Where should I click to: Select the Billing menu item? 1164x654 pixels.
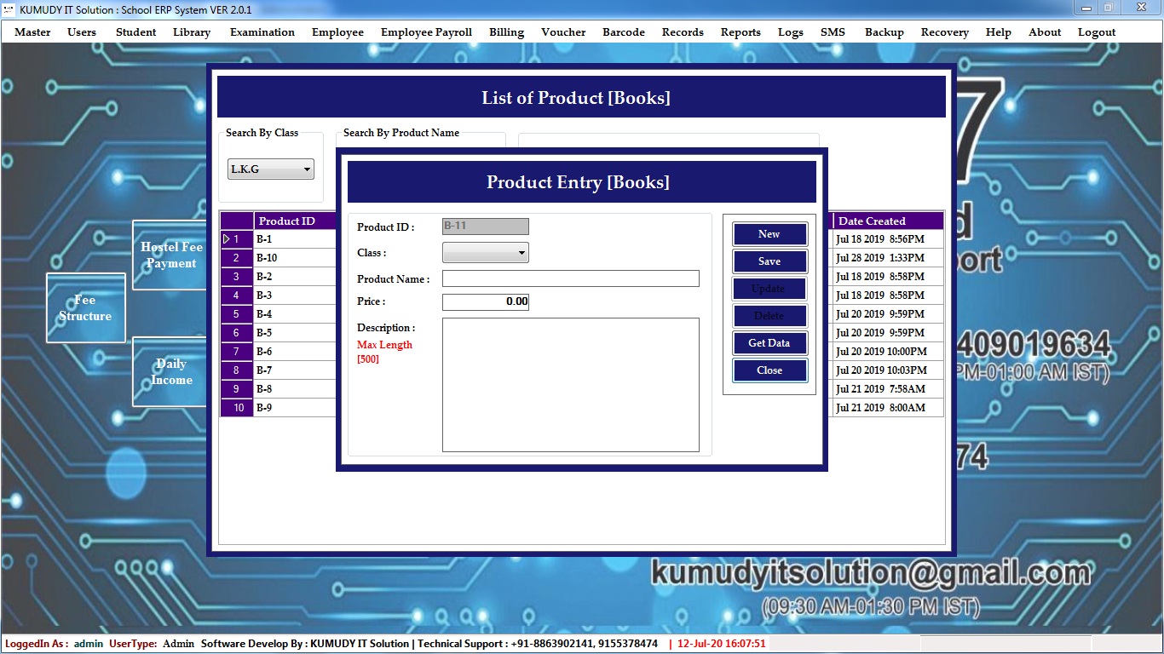click(x=506, y=32)
